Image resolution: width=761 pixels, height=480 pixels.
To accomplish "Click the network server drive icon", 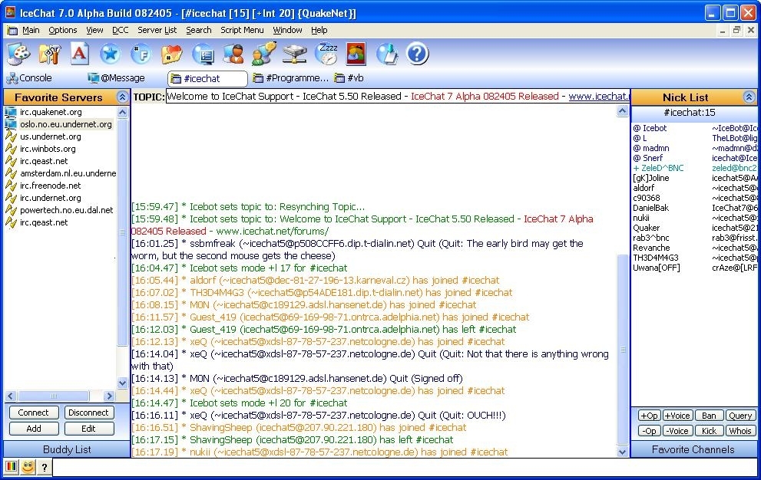I will click(295, 54).
